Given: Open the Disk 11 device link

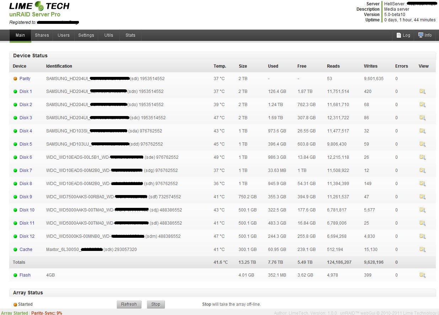Looking at the screenshot, I should pyautogui.click(x=27, y=223).
